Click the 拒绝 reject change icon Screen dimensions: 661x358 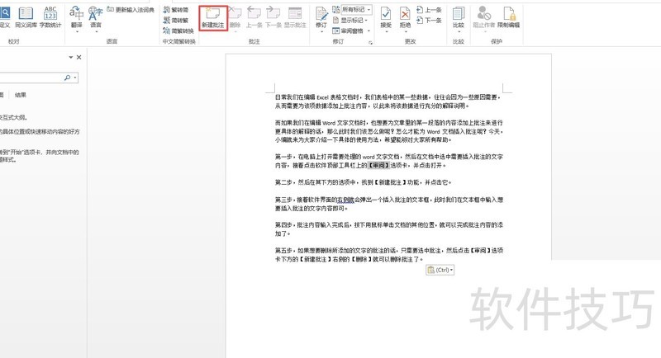pyautogui.click(x=405, y=16)
